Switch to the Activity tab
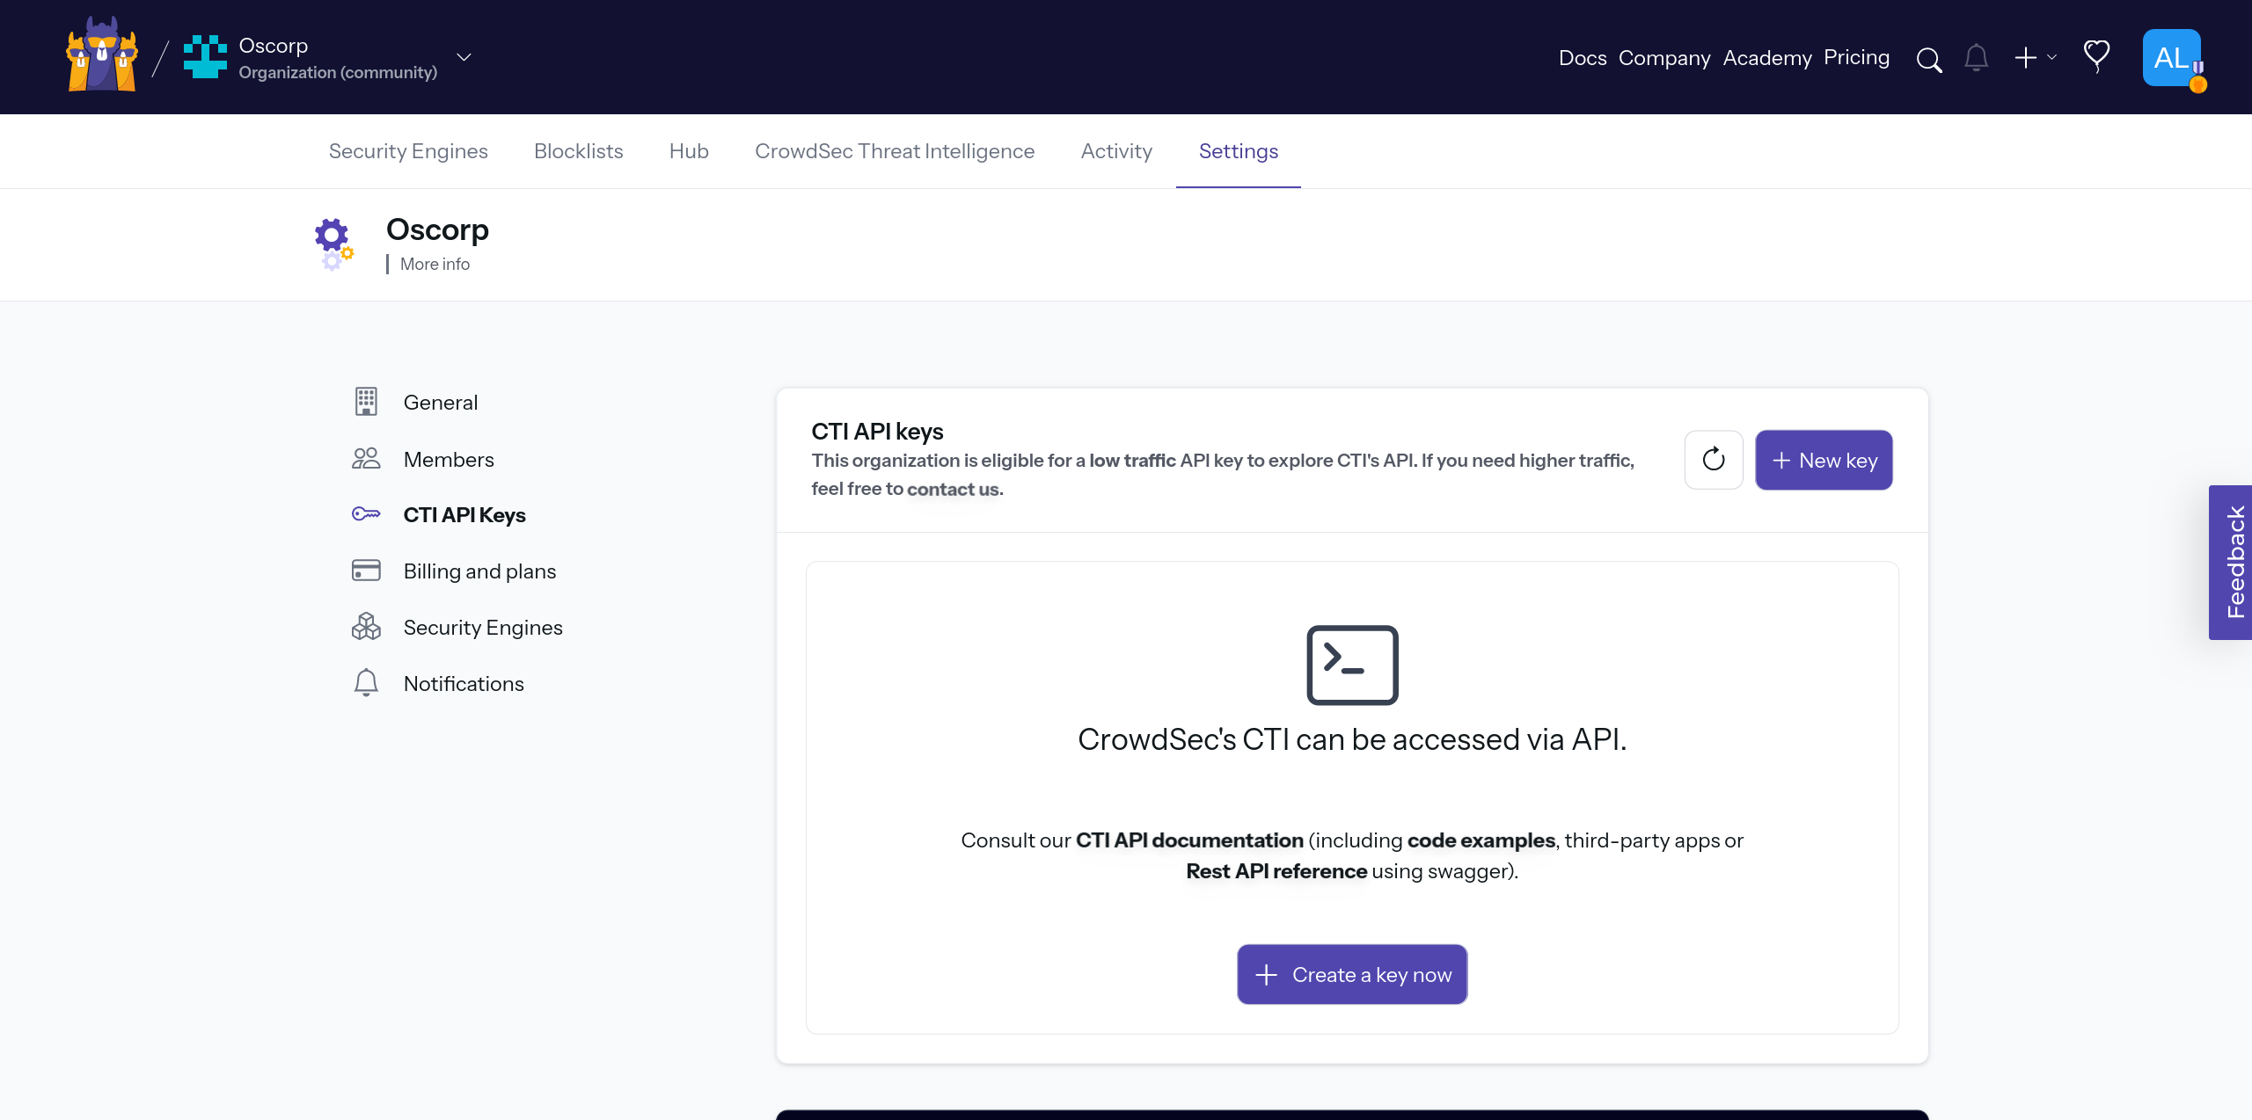Image resolution: width=2252 pixels, height=1120 pixels. pos(1116,151)
